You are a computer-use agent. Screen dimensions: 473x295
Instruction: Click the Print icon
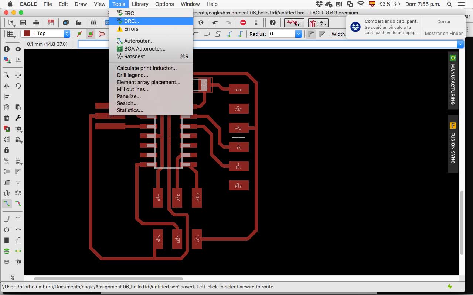pyautogui.click(x=36, y=22)
